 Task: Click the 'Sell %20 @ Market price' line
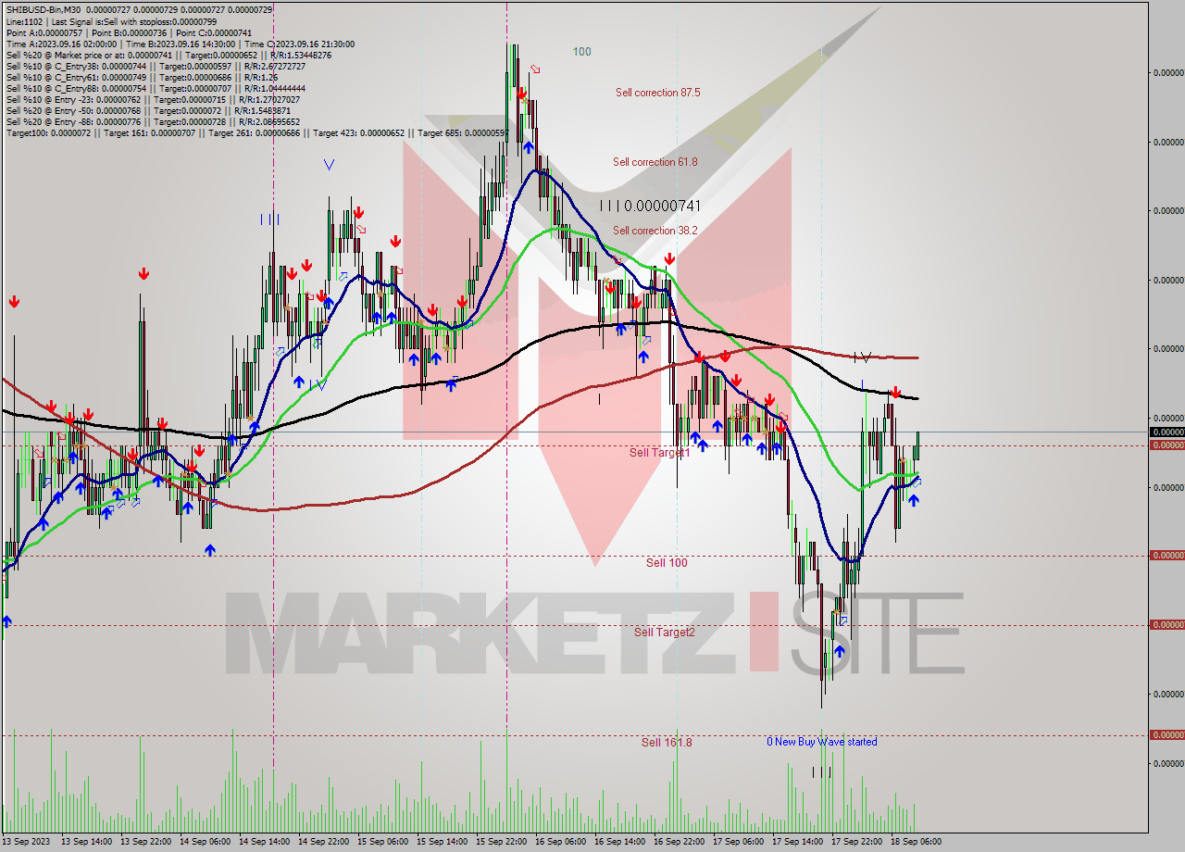(168, 55)
